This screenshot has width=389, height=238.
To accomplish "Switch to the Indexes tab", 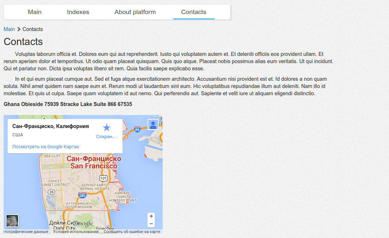I will 78,12.
